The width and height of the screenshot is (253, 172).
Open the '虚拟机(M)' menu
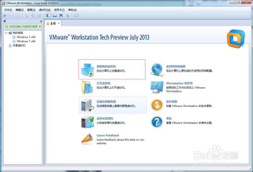point(44,10)
